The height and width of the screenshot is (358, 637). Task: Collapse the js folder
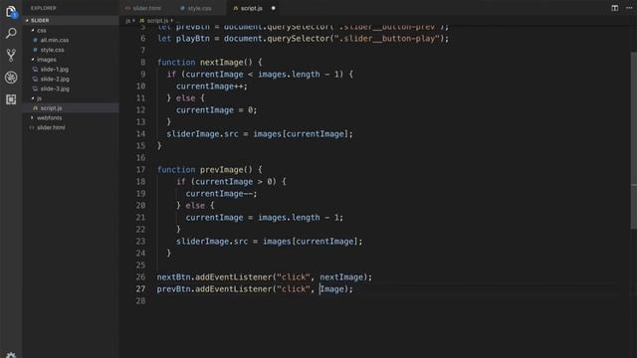point(71,98)
